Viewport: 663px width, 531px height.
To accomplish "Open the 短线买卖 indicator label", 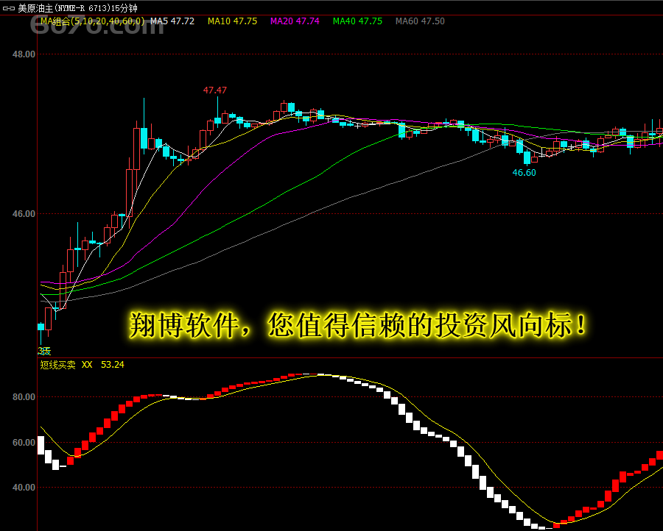I will point(58,365).
